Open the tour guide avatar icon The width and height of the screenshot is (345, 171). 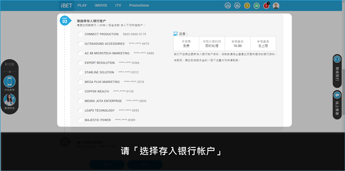click(x=9, y=100)
